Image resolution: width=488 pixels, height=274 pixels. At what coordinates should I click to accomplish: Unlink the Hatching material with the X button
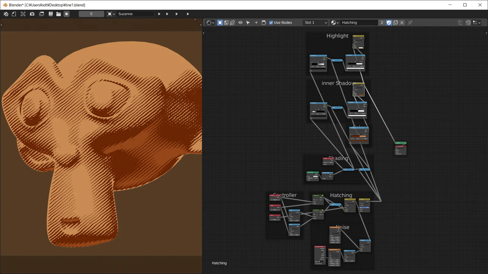[x=402, y=22]
